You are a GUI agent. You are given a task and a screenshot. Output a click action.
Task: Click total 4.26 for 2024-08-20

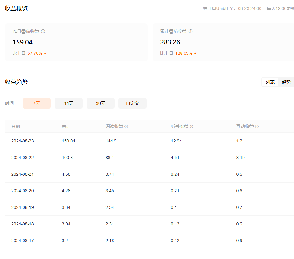(x=66, y=191)
